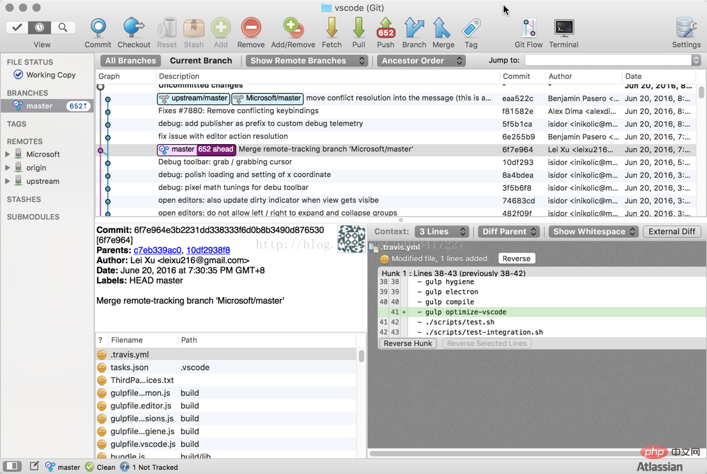The height and width of the screenshot is (474, 707).
Task: Fetch from remotes using Fetch icon
Action: coord(331,28)
